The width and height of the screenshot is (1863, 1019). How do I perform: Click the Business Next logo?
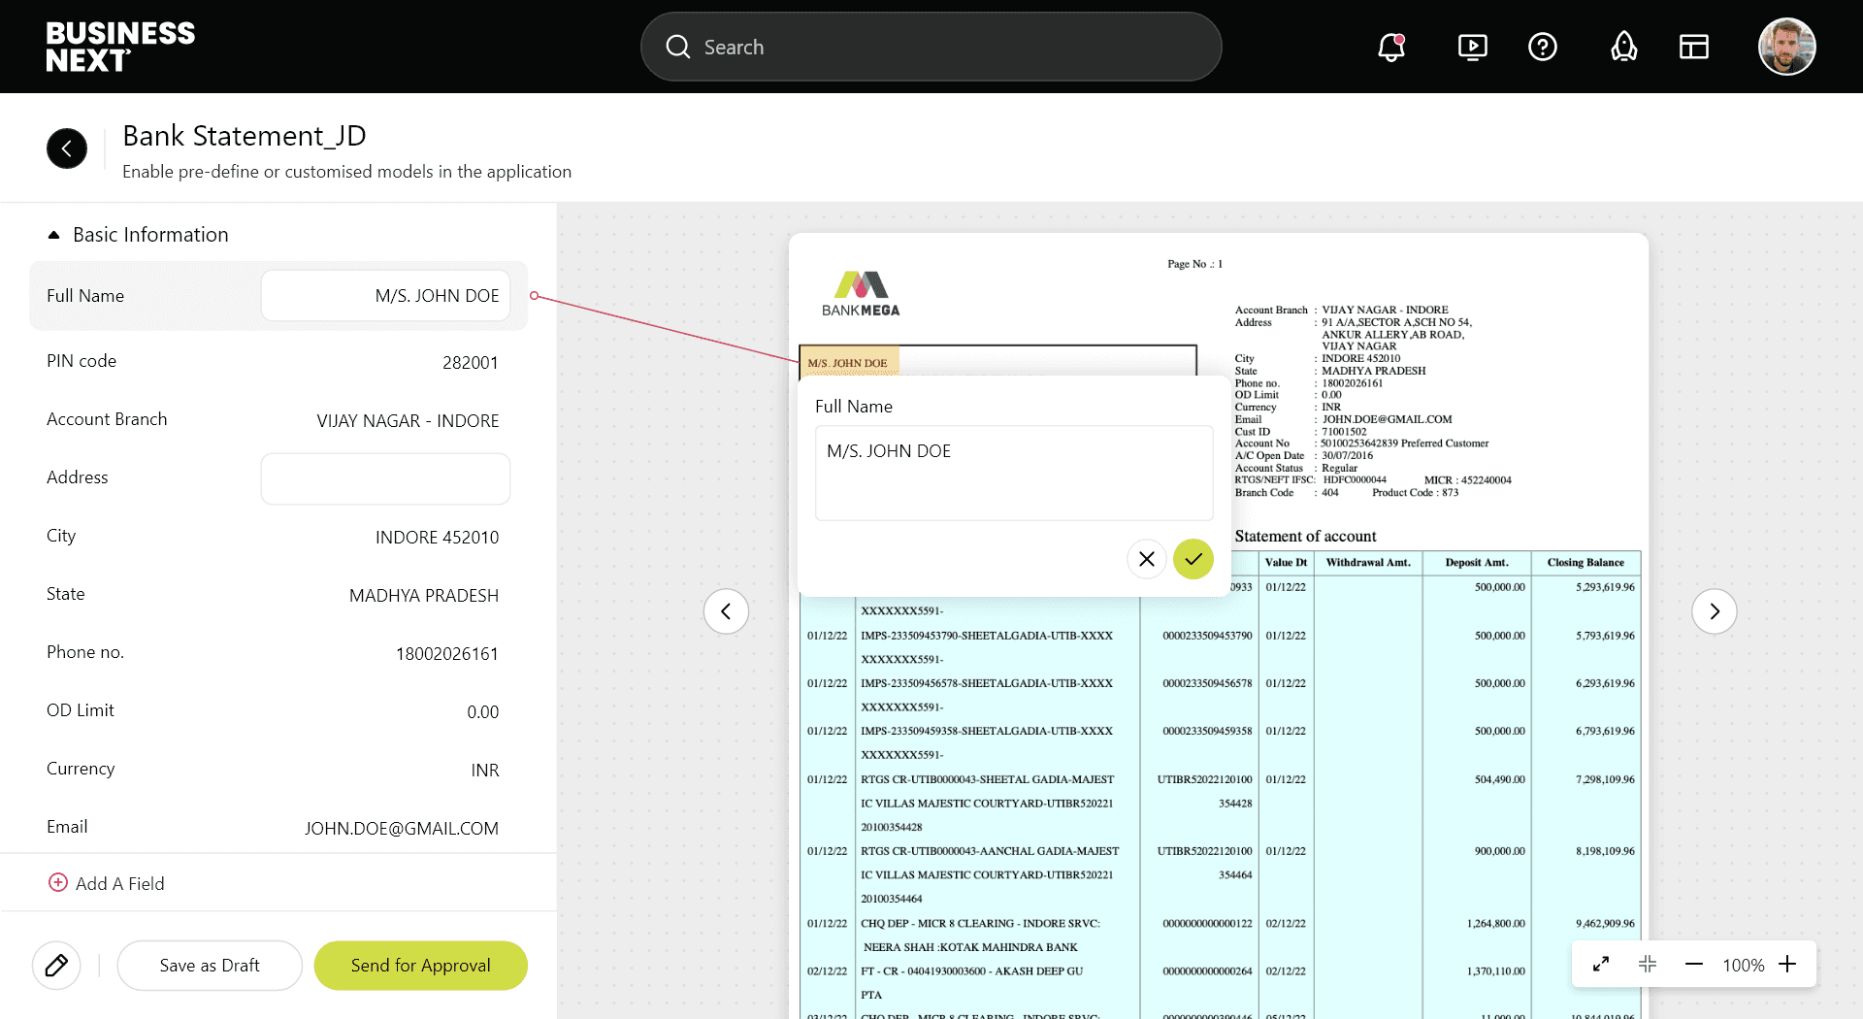tap(120, 47)
